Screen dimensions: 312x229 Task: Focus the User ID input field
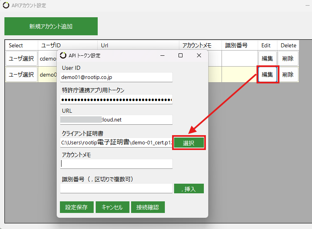(x=116, y=77)
